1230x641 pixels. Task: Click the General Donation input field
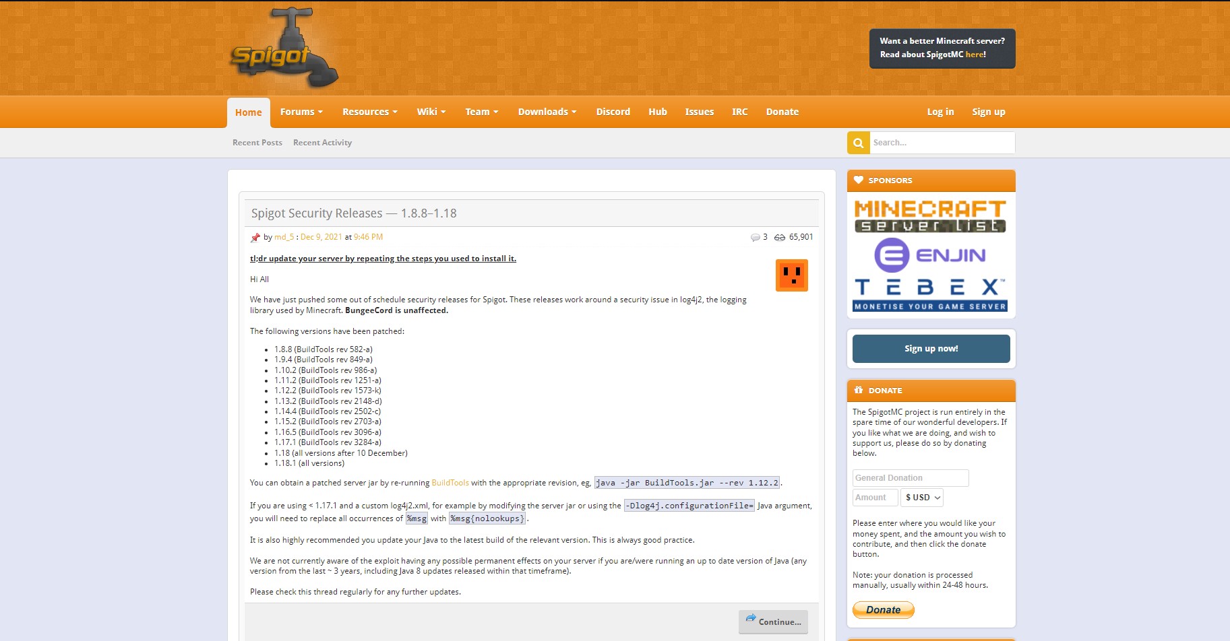[x=911, y=478]
